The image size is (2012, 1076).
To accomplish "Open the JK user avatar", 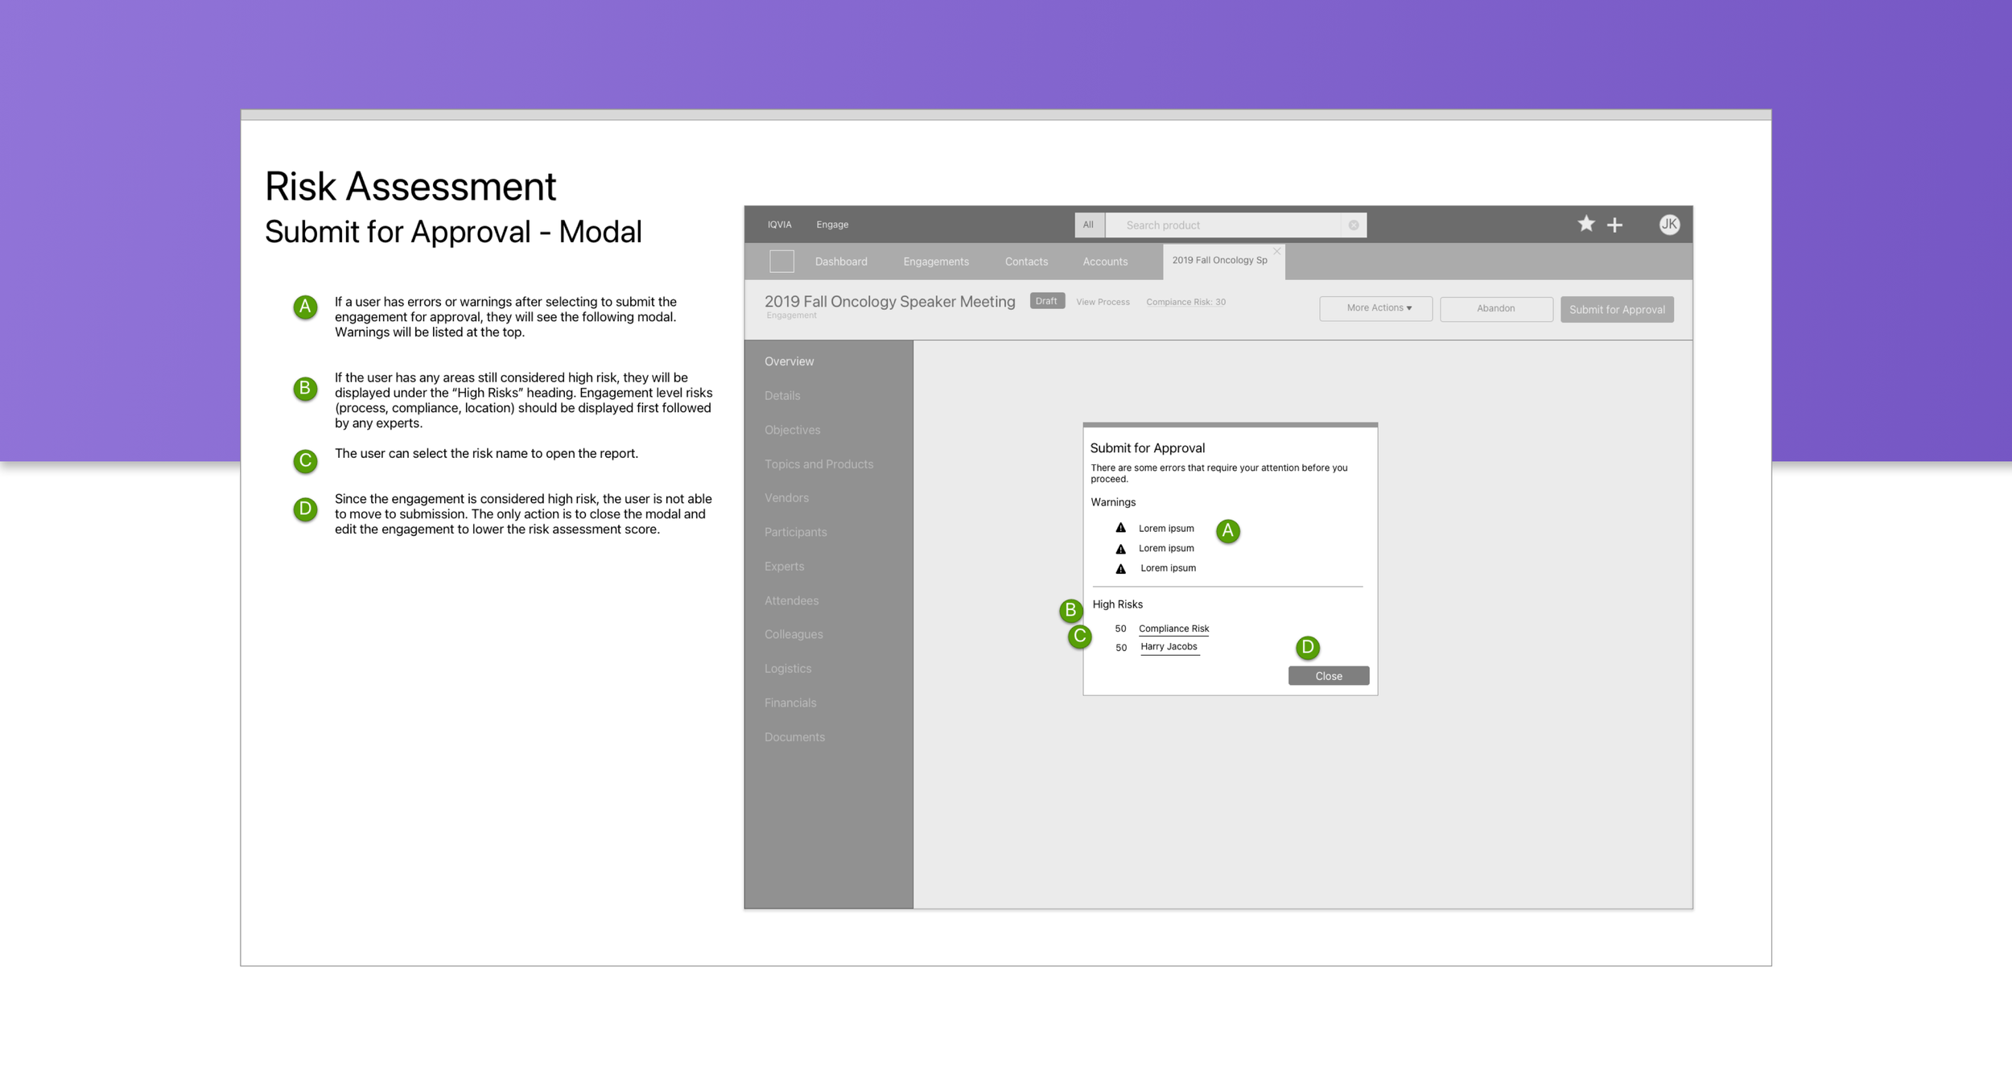I will 1669,225.
